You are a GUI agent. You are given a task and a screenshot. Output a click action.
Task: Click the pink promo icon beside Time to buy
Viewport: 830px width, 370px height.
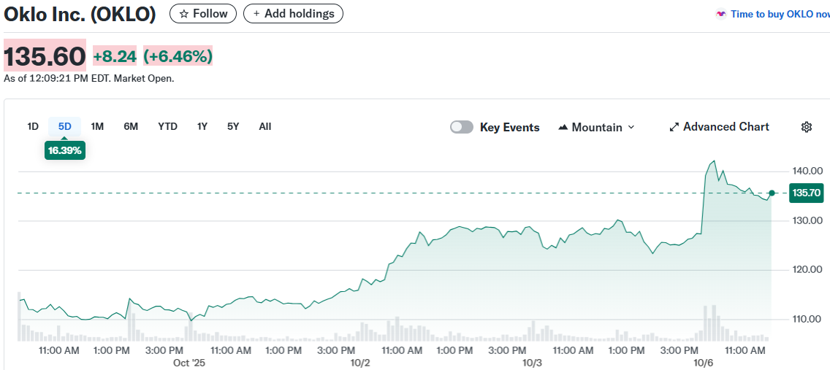tap(721, 14)
